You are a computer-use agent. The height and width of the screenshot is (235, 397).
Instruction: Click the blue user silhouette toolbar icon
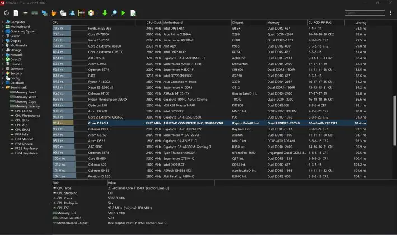(72, 13)
